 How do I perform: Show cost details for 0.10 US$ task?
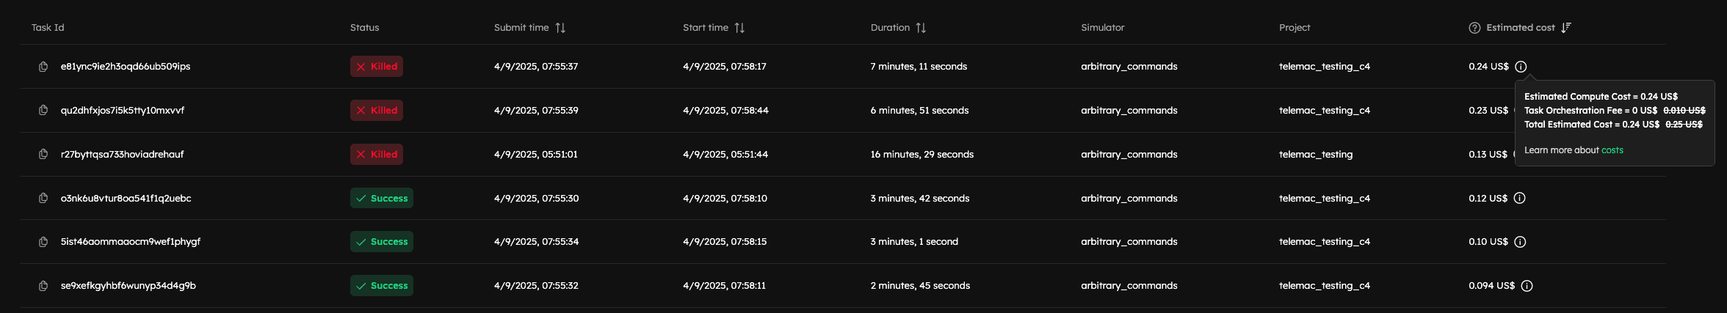pos(1521,242)
